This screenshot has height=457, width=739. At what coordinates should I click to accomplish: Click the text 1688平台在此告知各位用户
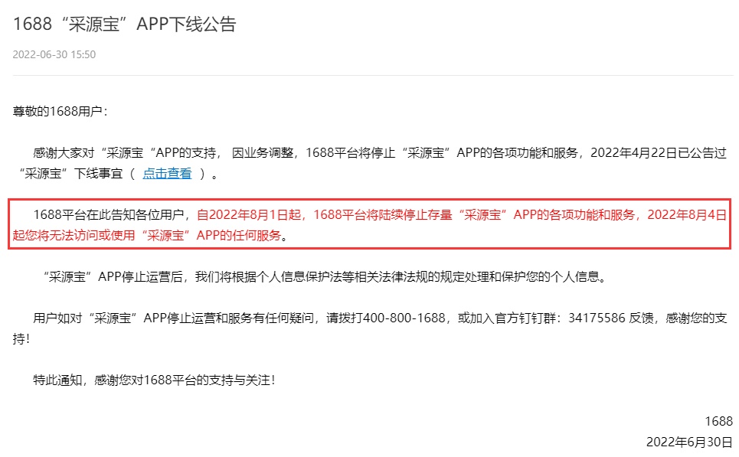[x=109, y=215]
